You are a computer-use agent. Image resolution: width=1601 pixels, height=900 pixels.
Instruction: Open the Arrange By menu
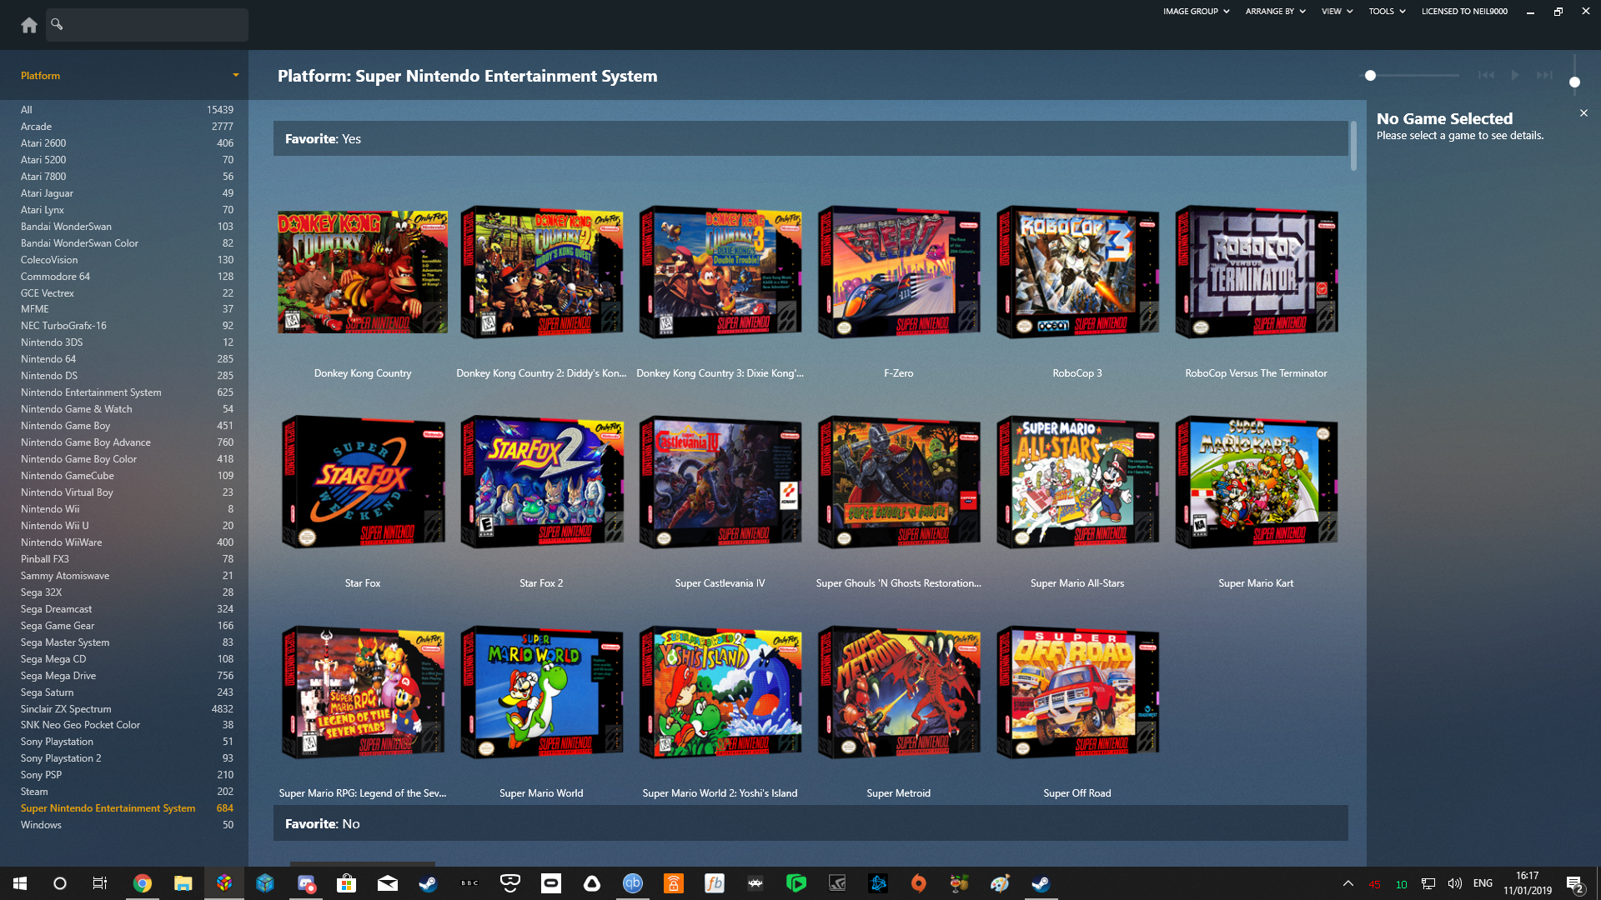1275,12
